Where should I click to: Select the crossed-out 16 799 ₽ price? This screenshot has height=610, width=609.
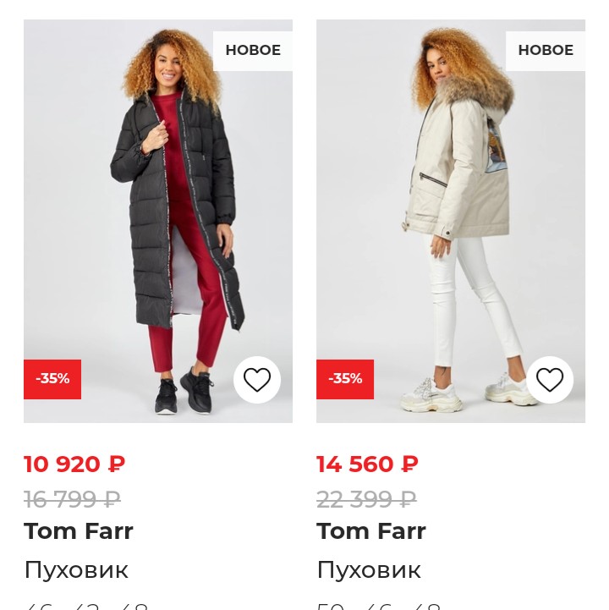tap(72, 499)
